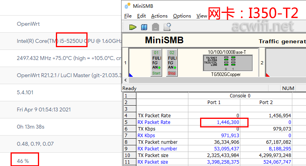The width and height of the screenshot is (306, 166).
Task: Click the value 36,334,906 cell
Action: (x=227, y=142)
